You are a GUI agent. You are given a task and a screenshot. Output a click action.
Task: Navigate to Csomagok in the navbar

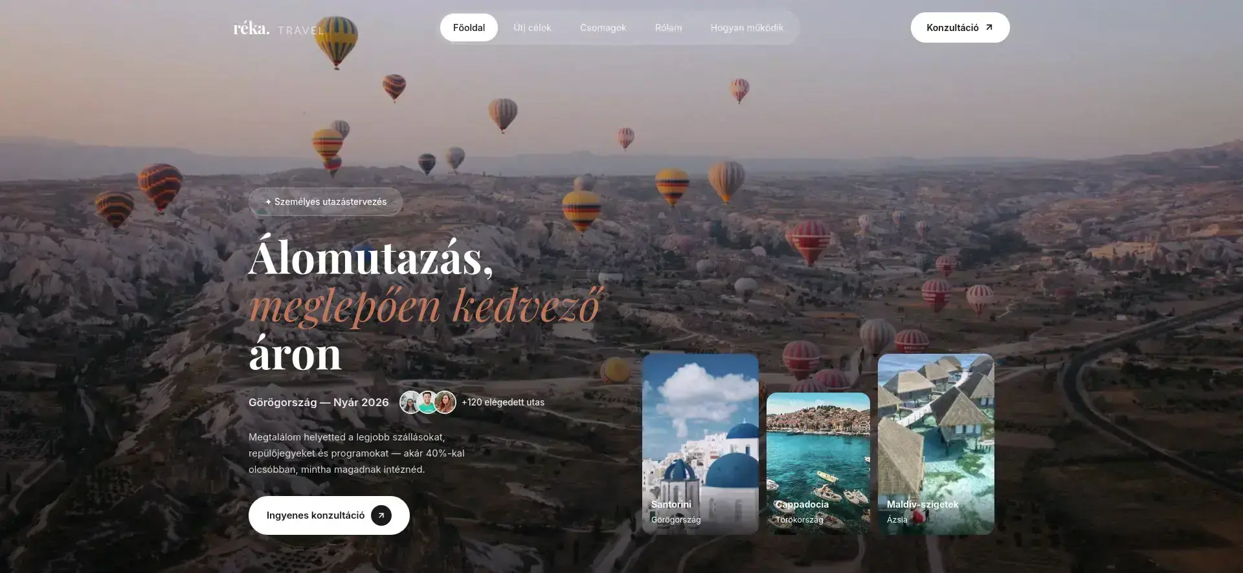coord(603,28)
